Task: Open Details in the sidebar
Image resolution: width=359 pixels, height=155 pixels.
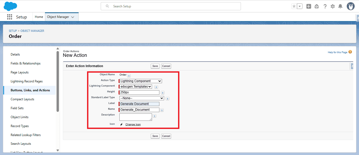Action: [15, 54]
